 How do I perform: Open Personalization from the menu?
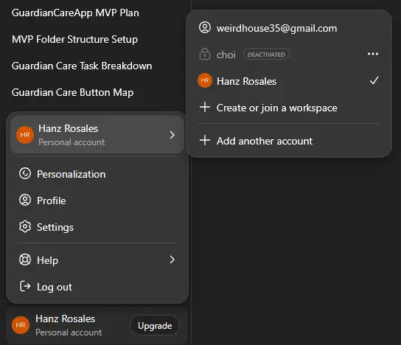[97, 174]
